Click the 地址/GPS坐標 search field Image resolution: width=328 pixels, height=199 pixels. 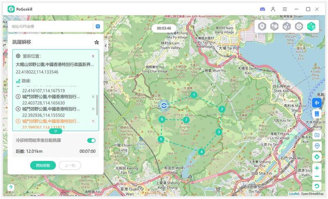tap(51, 26)
